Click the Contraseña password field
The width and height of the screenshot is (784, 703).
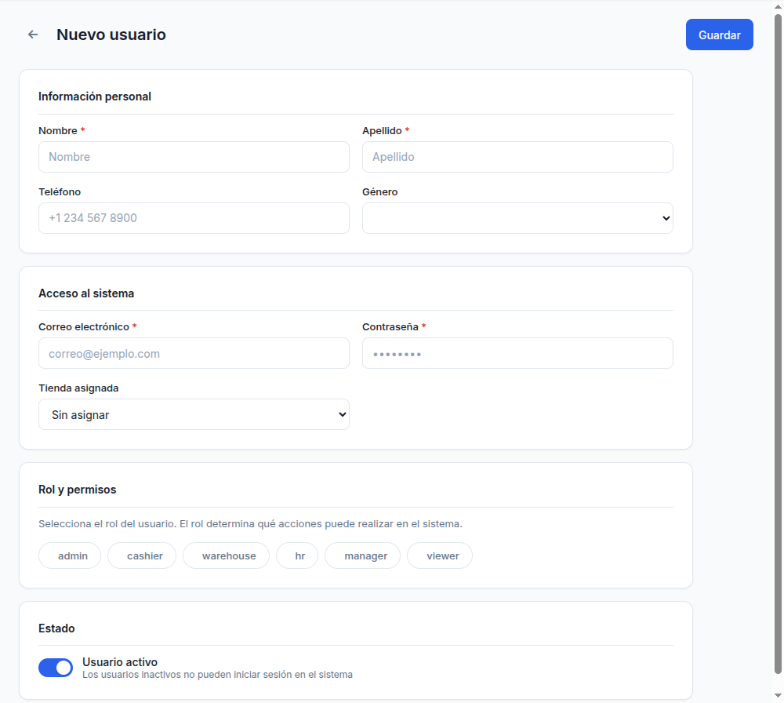pos(517,353)
